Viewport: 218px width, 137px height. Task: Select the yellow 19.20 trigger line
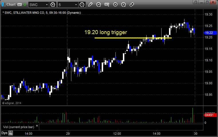click(133, 38)
